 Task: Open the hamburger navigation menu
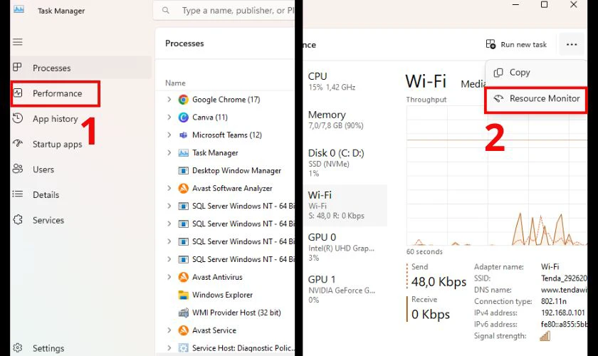18,43
